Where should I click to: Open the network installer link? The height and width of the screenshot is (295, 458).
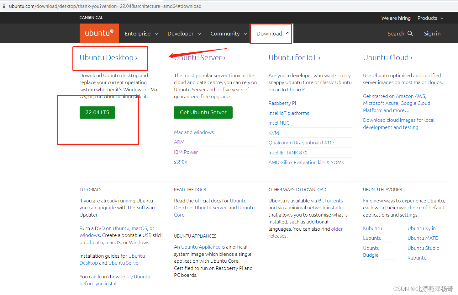tap(326, 208)
